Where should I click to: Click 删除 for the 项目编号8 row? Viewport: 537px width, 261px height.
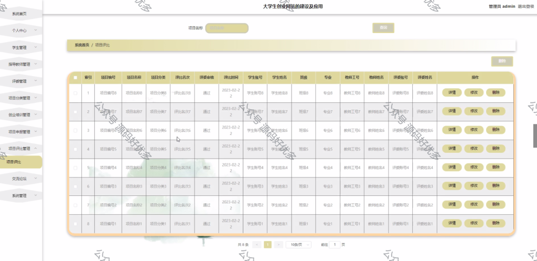pyautogui.click(x=496, y=92)
